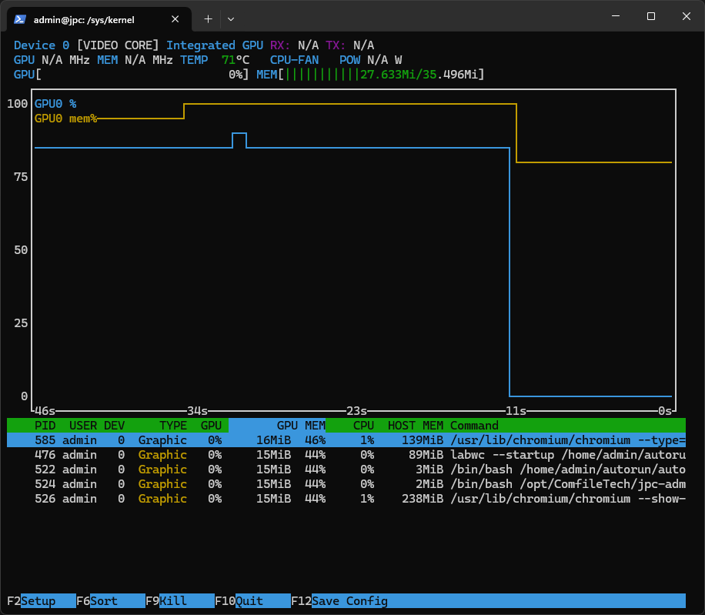
Task: Select process 522 running /bin/bash autorun
Action: tap(346, 470)
